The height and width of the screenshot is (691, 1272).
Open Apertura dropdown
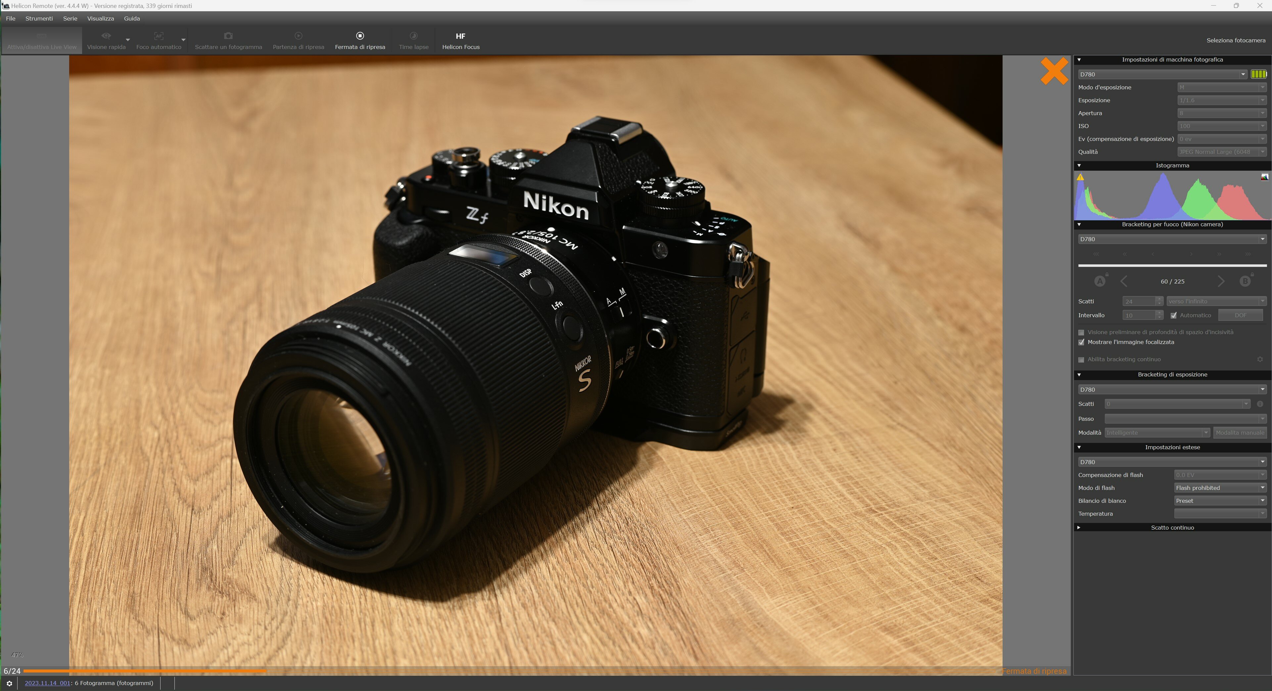coord(1222,113)
